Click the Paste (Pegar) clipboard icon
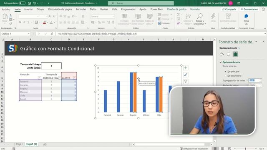 [5, 17]
